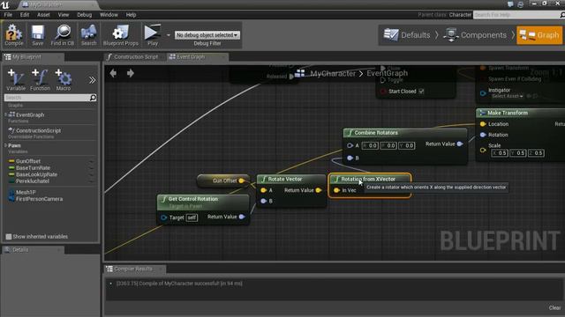Click MyCharacter breadcrumb
Screen dimensions: 565x317
point(333,74)
